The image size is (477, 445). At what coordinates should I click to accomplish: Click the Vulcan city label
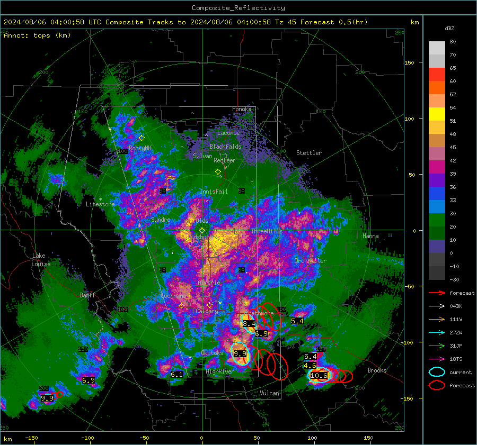[270, 393]
